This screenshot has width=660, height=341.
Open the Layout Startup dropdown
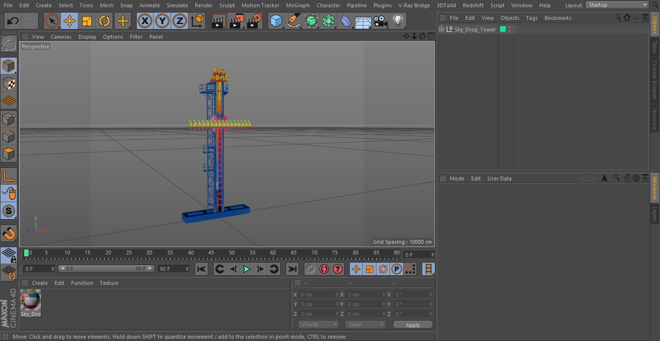(x=617, y=5)
